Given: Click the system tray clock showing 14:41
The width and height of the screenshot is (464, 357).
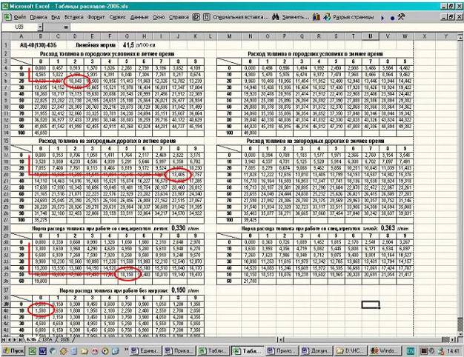Looking at the screenshot, I should (451, 350).
